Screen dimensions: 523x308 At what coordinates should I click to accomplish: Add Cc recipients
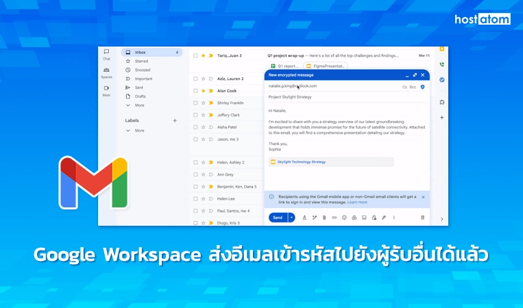pyautogui.click(x=404, y=87)
